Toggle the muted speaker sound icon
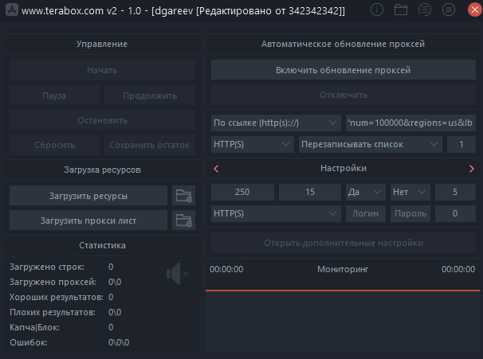This screenshot has height=359, width=483. [x=178, y=274]
